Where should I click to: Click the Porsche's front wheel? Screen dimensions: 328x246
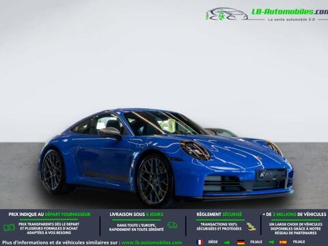pyautogui.click(x=154, y=180)
